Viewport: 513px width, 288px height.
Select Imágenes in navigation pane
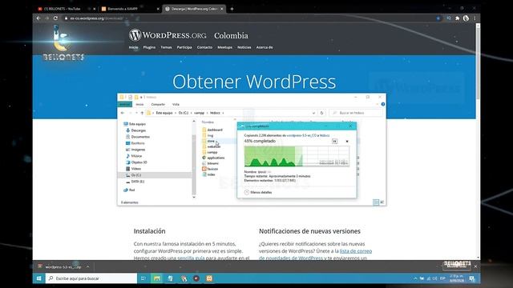[135, 150]
